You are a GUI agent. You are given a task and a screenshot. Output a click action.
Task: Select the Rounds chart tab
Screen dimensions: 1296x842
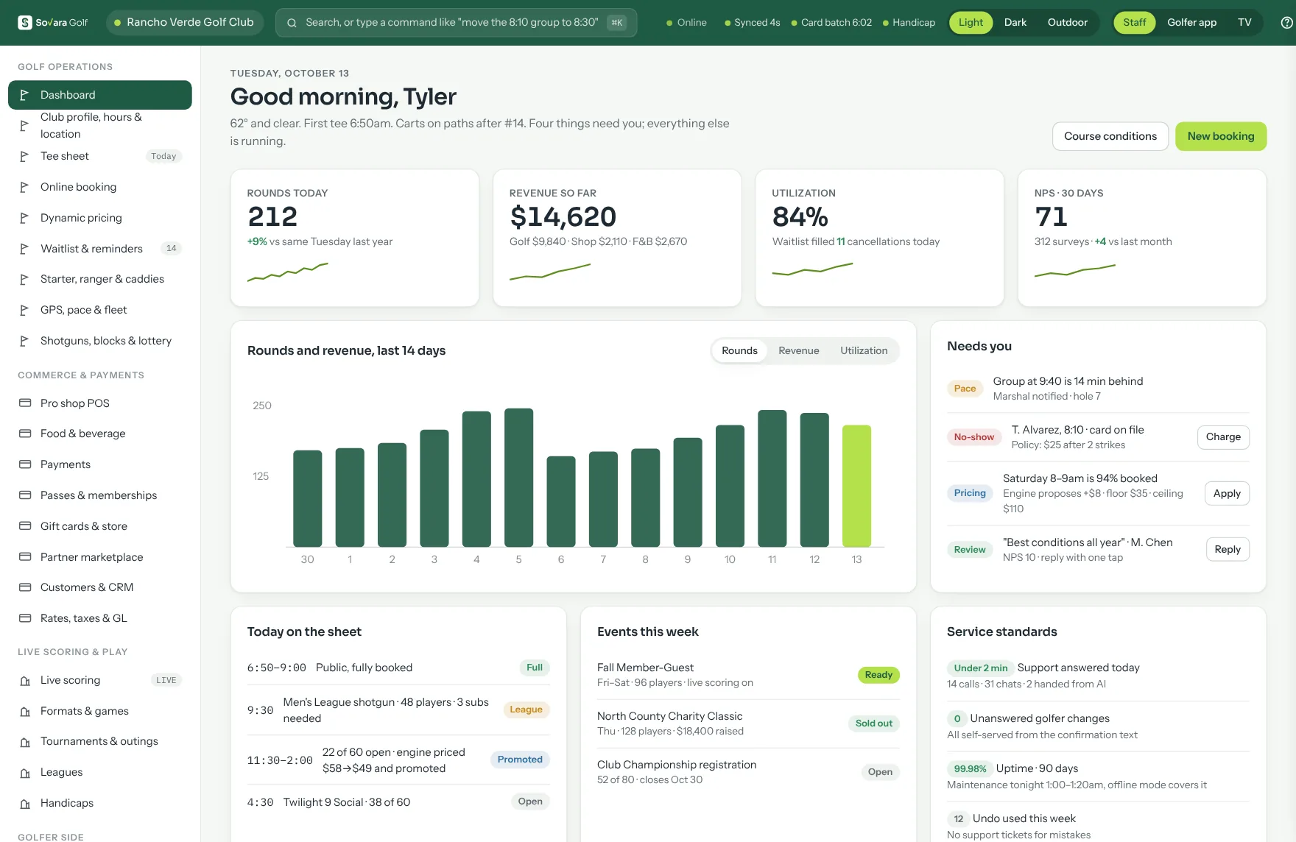(739, 351)
